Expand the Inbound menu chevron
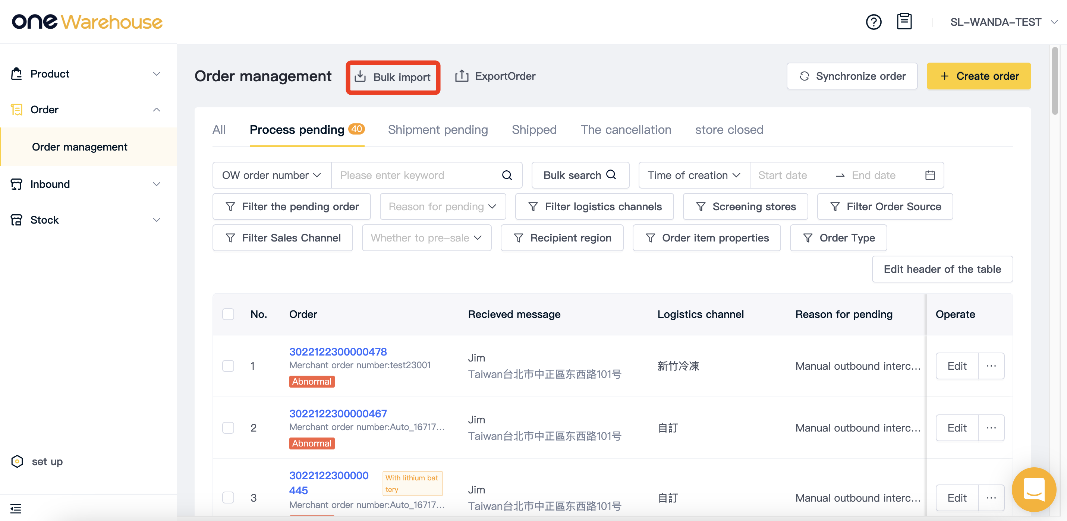The image size is (1067, 521). 157,184
